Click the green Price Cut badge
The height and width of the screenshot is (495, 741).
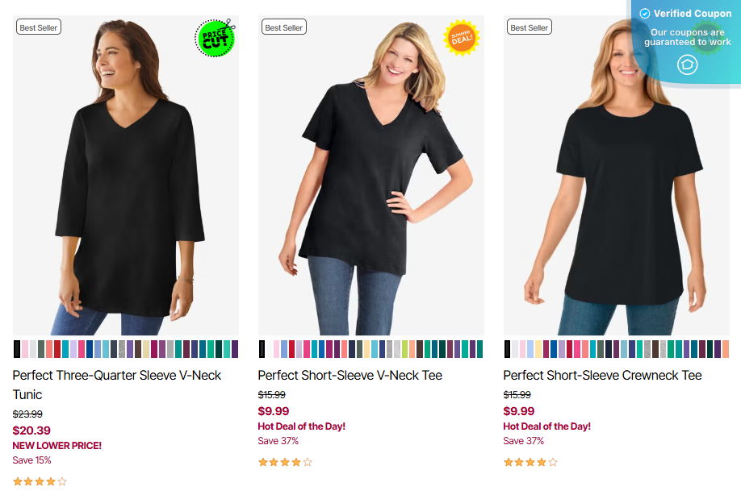(214, 38)
